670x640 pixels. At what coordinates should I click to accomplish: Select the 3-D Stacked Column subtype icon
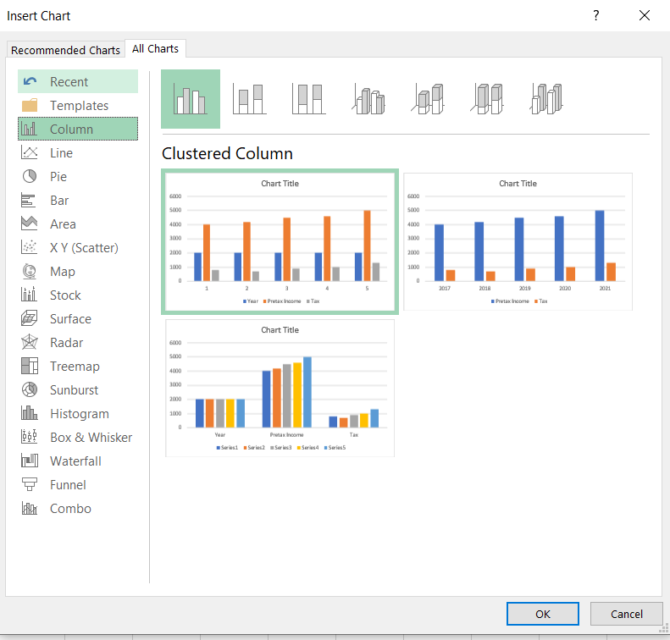(x=429, y=99)
